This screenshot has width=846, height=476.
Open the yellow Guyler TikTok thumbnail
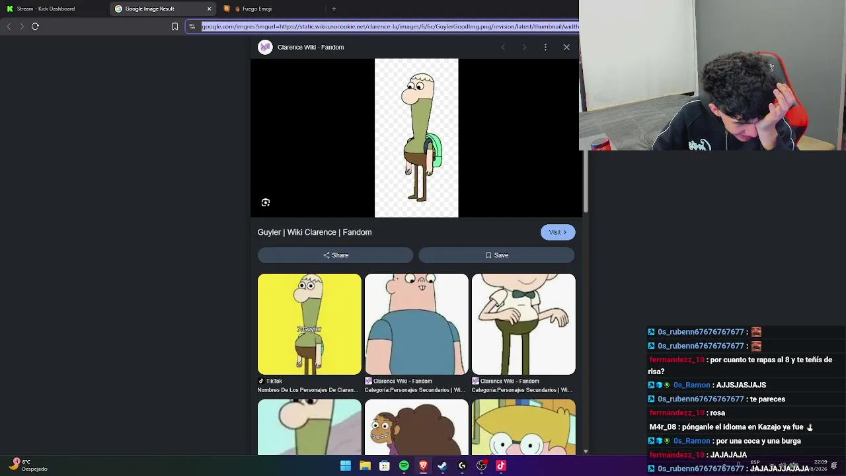coord(309,324)
